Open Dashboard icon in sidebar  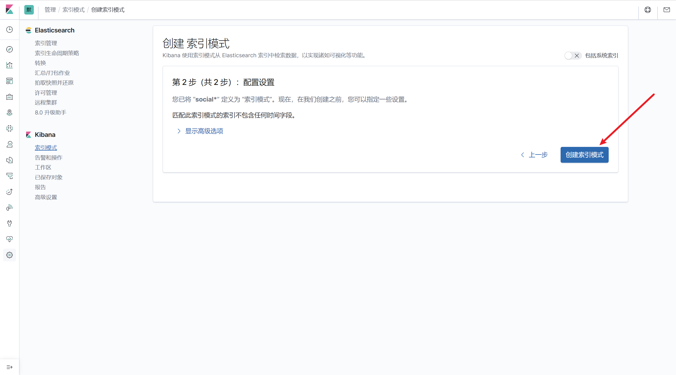(x=10, y=81)
